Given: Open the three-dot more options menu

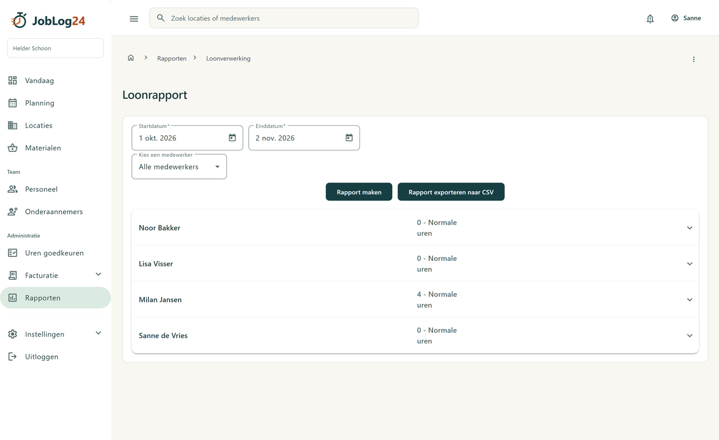Looking at the screenshot, I should click(694, 59).
